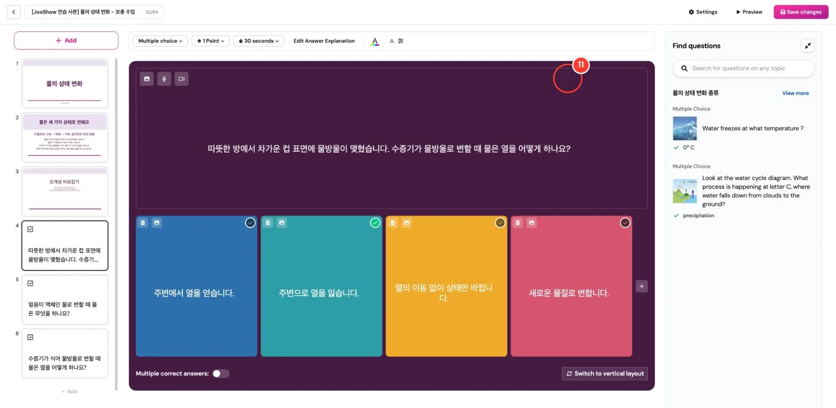Add an image to the yellow answer
Image resolution: width=836 pixels, height=408 pixels.
click(407, 223)
